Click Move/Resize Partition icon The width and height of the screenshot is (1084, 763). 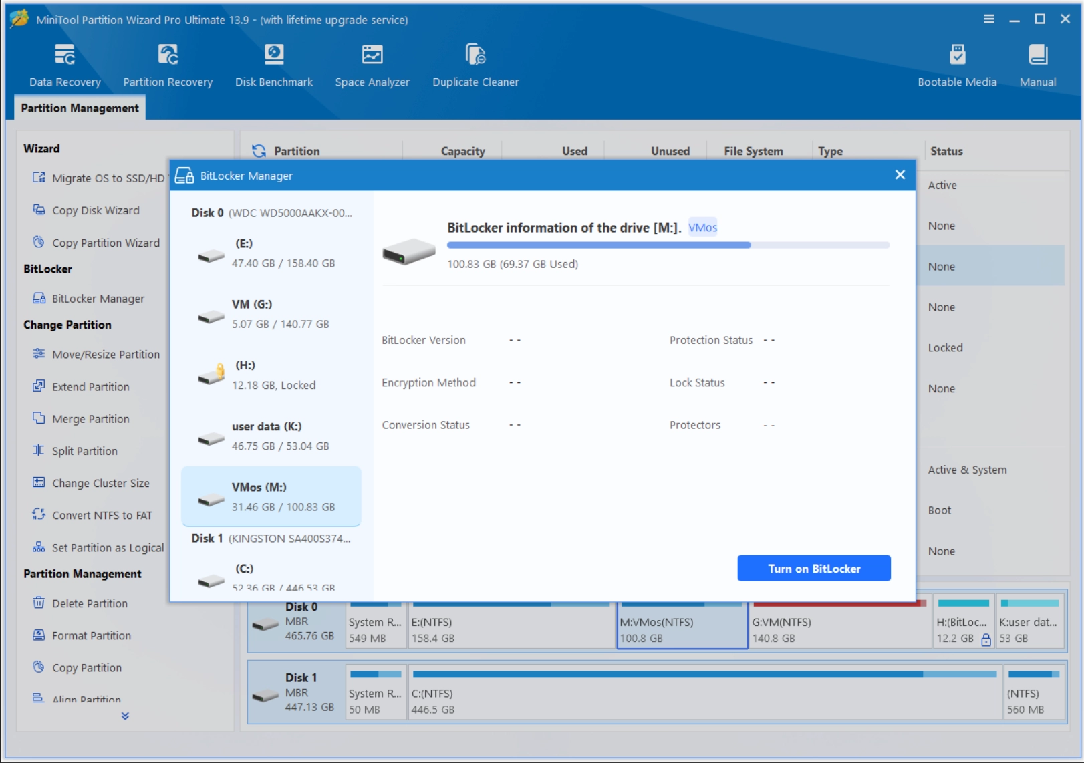39,354
